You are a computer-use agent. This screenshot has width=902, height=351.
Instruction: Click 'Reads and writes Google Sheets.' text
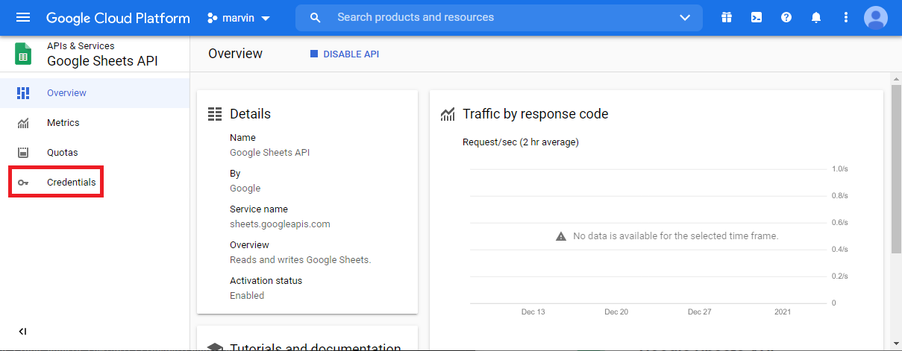[300, 260]
